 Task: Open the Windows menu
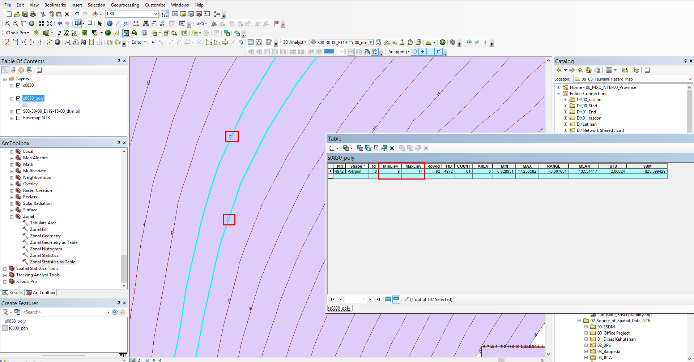pos(180,5)
